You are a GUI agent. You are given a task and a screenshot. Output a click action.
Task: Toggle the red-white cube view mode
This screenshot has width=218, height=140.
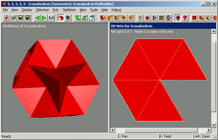click(x=61, y=18)
